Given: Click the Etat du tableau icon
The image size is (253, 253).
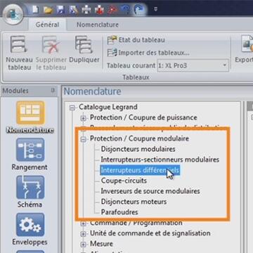Looking at the screenshot, I should coord(112,40).
